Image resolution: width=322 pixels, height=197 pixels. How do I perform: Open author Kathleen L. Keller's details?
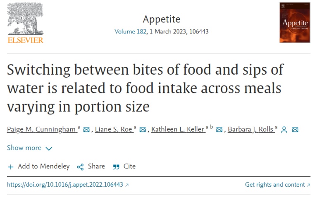178,129
